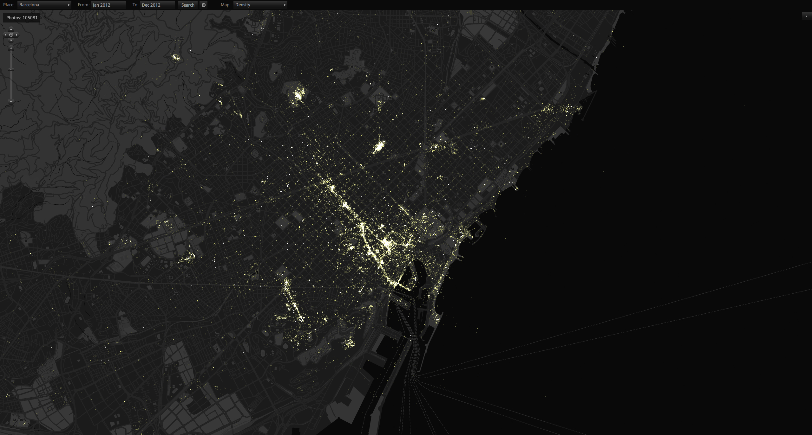
Task: Click the From date field Jan 2012
Action: pyautogui.click(x=108, y=5)
